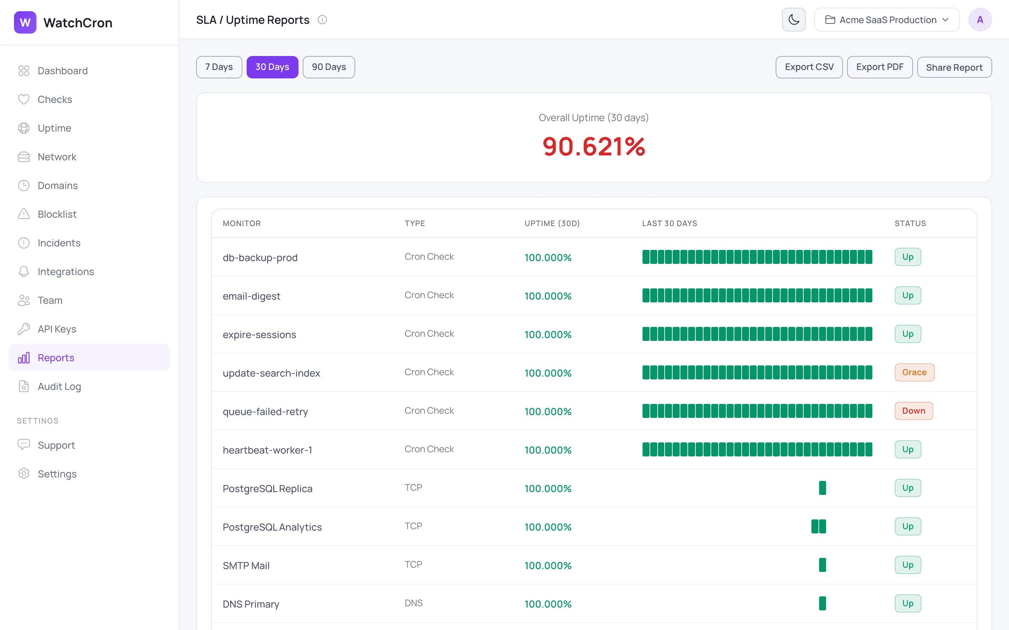The height and width of the screenshot is (630, 1009).
Task: Click the TYPE column header
Action: pyautogui.click(x=415, y=223)
